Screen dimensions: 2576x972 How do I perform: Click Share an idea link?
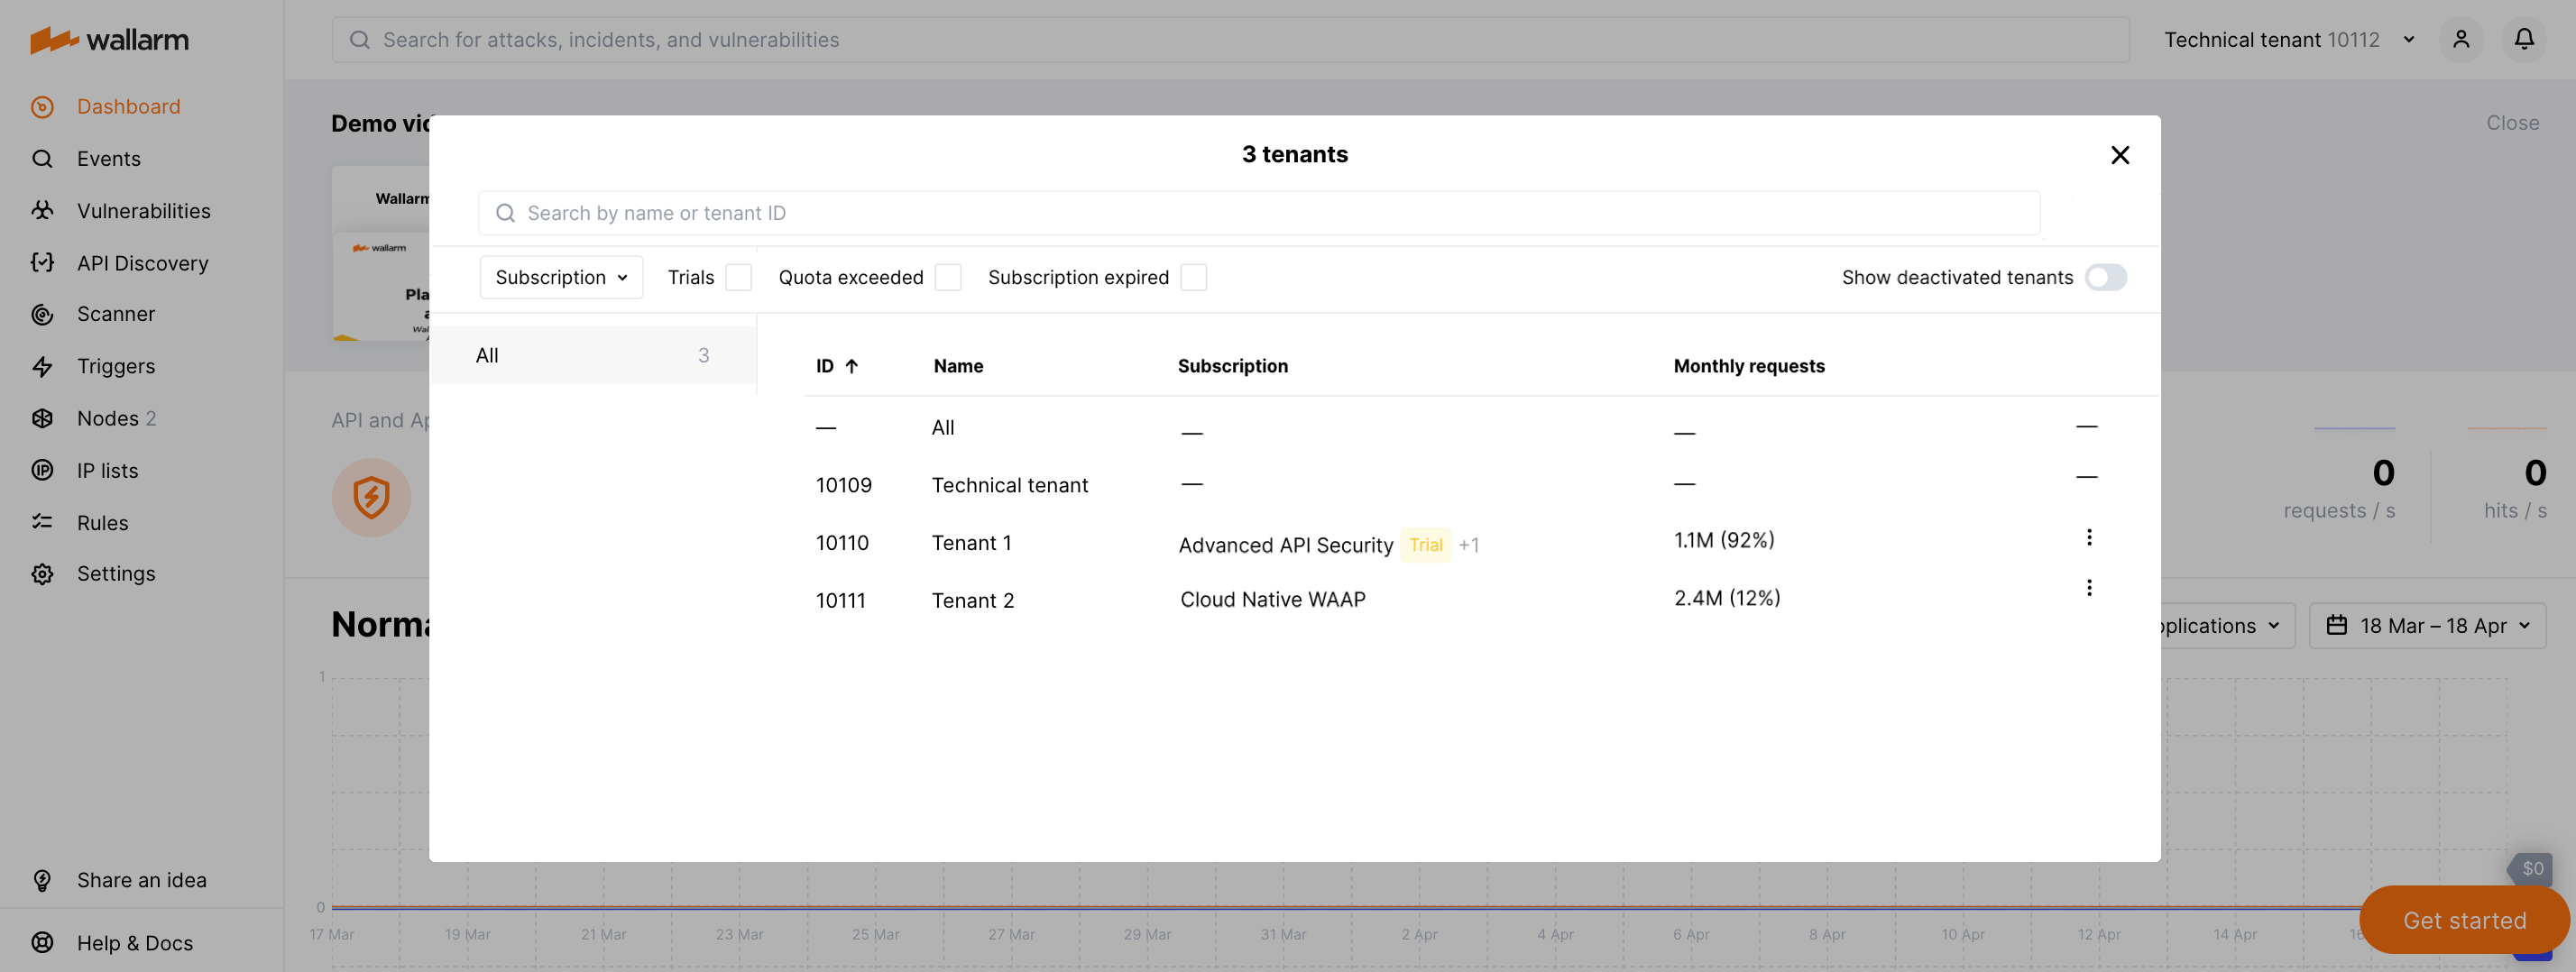click(x=141, y=880)
